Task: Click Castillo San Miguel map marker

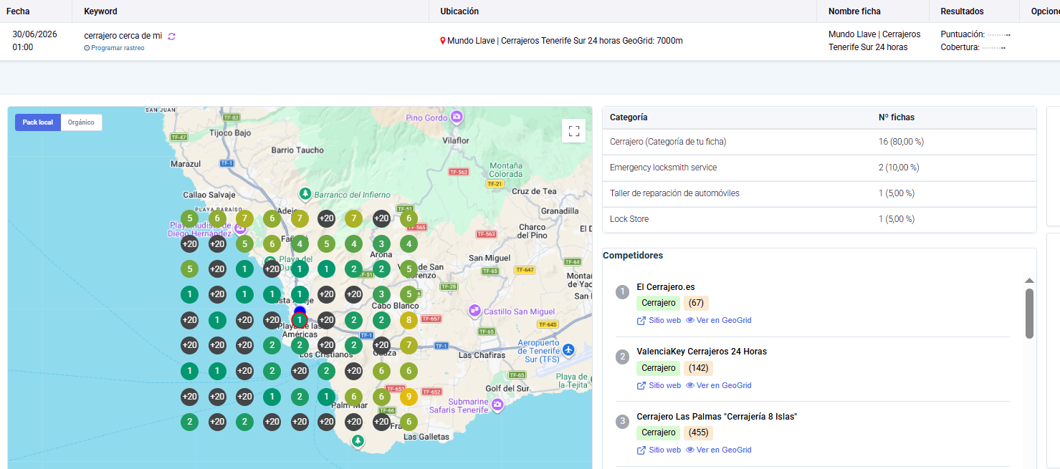Action: click(474, 311)
